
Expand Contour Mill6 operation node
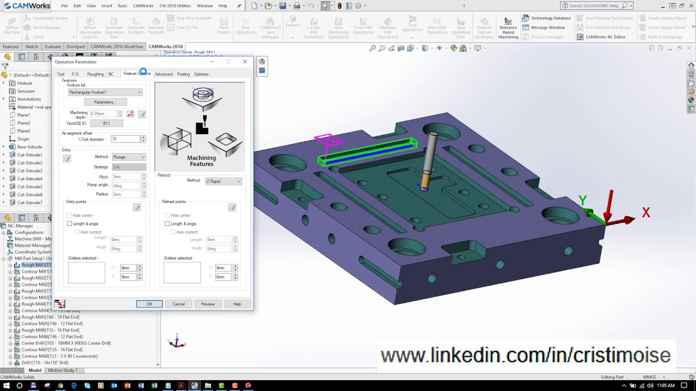[10, 337]
